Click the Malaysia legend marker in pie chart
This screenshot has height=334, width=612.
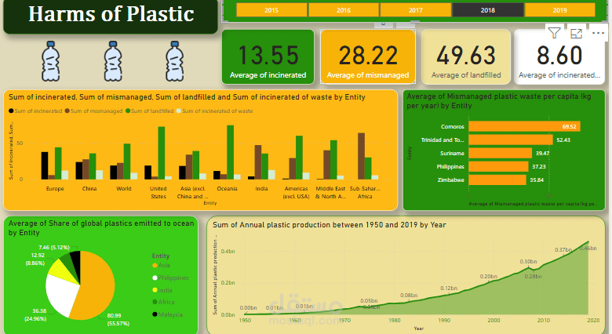click(x=155, y=314)
